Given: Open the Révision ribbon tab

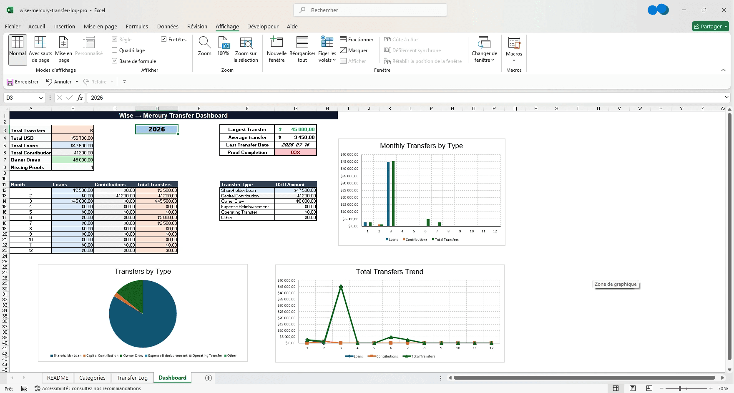Looking at the screenshot, I should click(197, 26).
